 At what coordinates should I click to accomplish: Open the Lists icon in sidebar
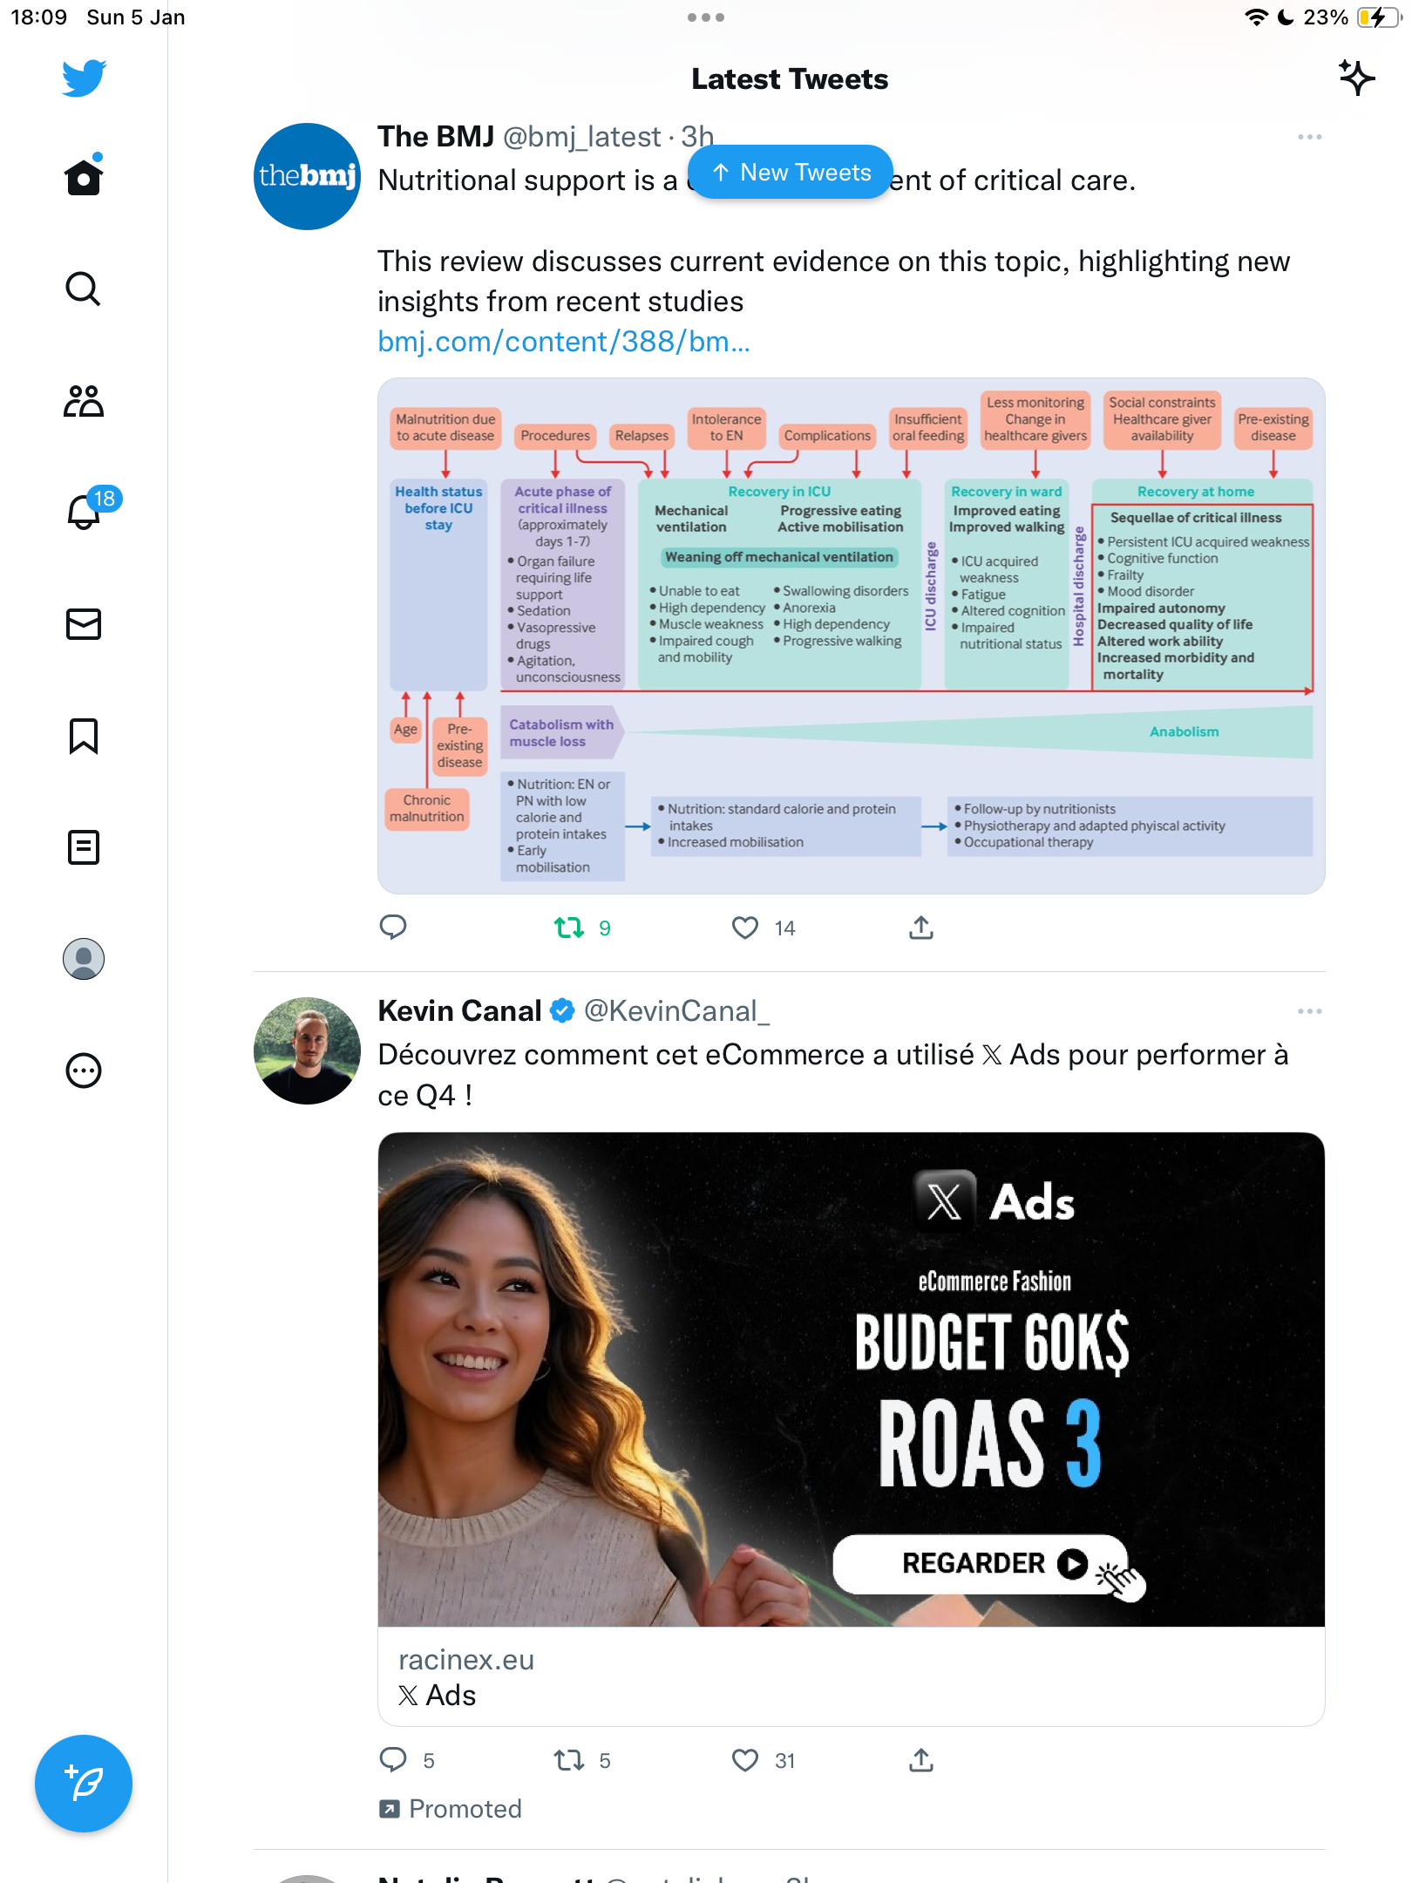(84, 847)
